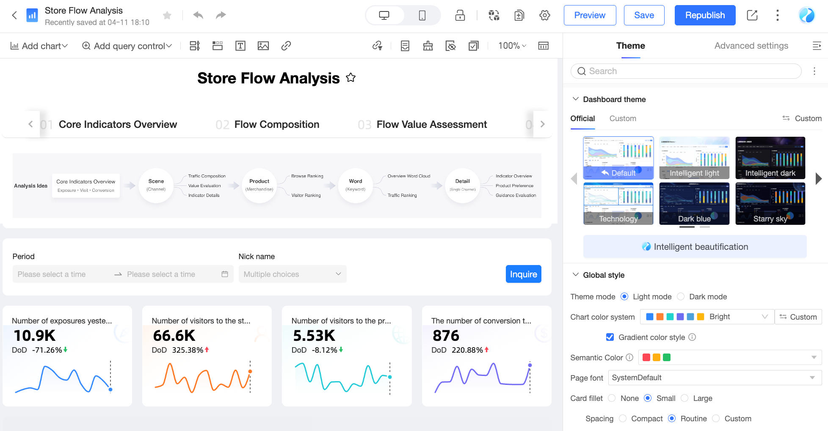Click the green semantic color swatch
Screen dimensions: 828x431
click(667, 357)
